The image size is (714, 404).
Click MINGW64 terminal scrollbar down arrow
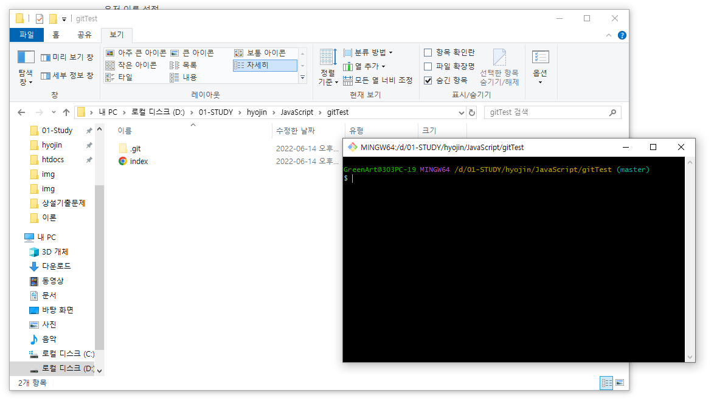pyautogui.click(x=690, y=358)
